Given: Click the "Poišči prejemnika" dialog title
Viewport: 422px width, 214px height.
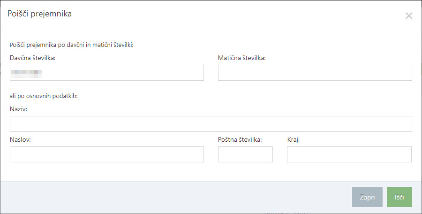Looking at the screenshot, I should [x=39, y=14].
